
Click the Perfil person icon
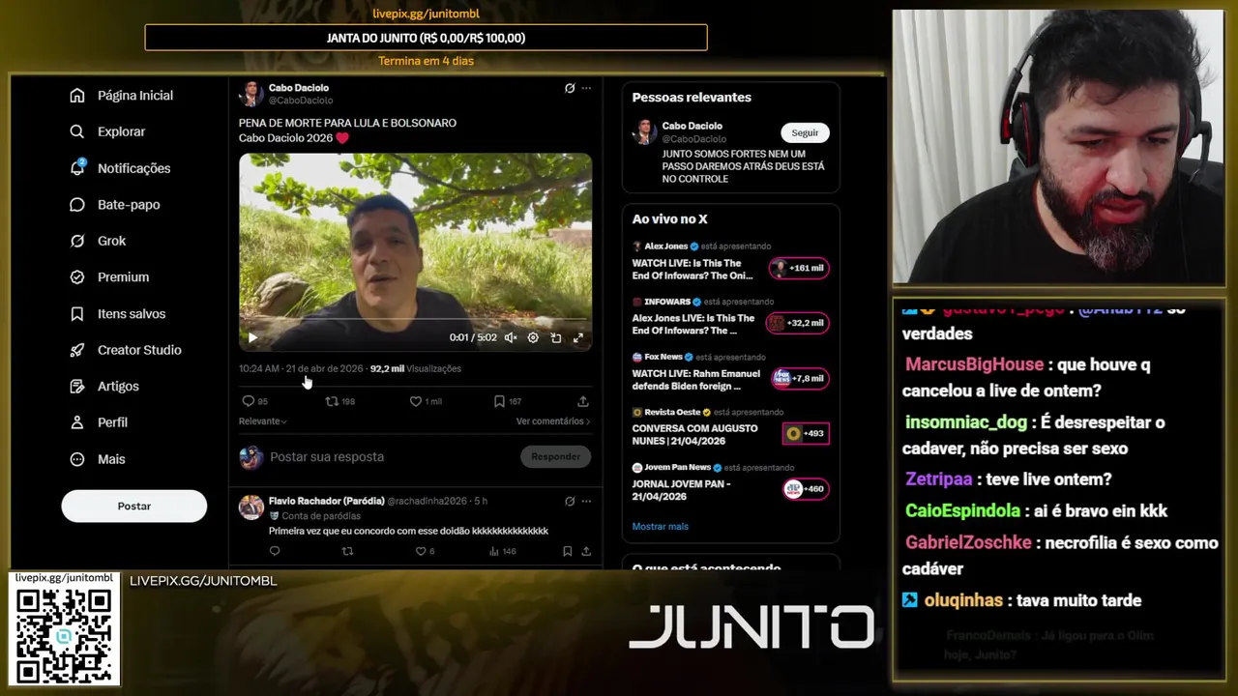[x=77, y=422]
